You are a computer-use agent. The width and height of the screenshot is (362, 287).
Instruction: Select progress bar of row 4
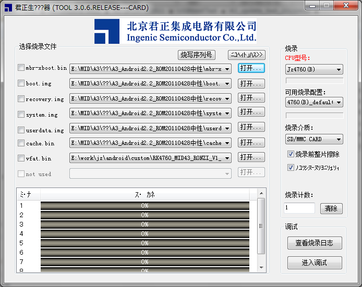tap(145, 234)
